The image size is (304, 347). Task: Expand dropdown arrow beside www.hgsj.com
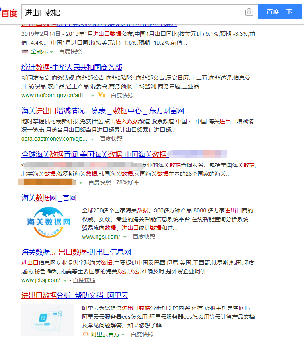[125, 237]
